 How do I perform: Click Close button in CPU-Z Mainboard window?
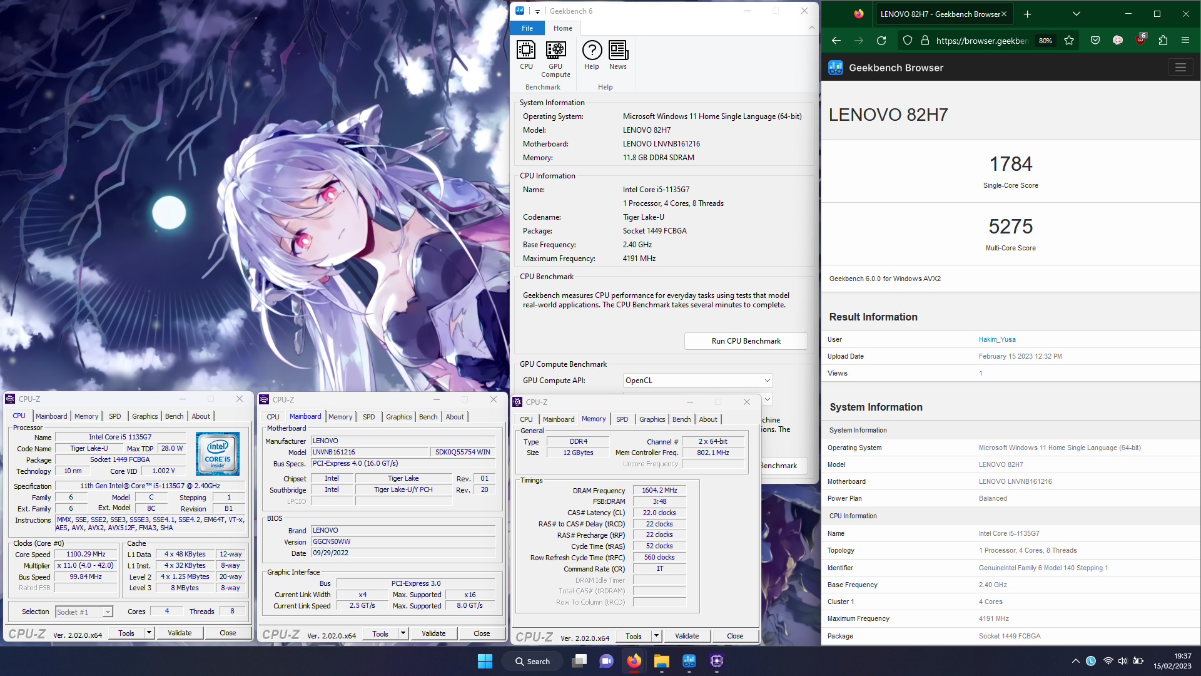(x=482, y=633)
